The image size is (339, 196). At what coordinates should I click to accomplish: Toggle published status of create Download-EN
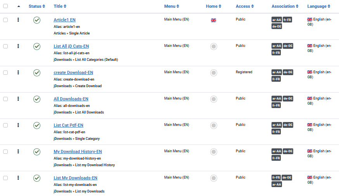pos(37,73)
